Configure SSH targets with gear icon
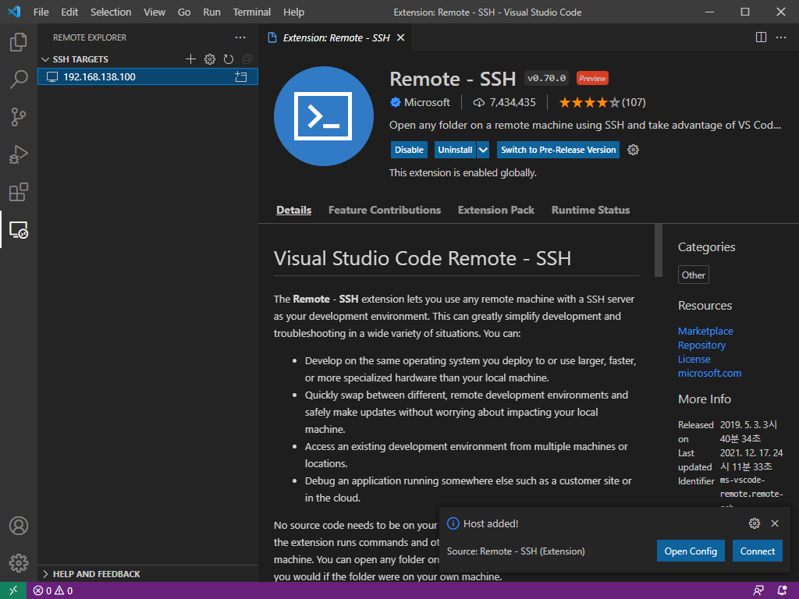This screenshot has width=799, height=599. click(209, 59)
